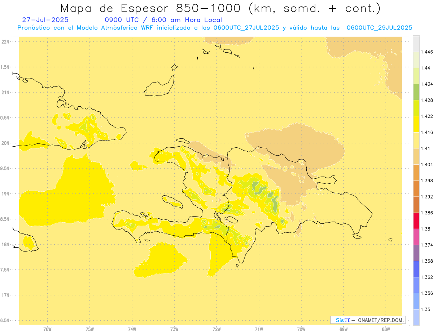Select the '72W' longitude label

point(217,329)
